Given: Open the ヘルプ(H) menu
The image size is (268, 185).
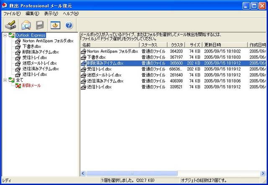Looking at the screenshot, I should [71, 13].
